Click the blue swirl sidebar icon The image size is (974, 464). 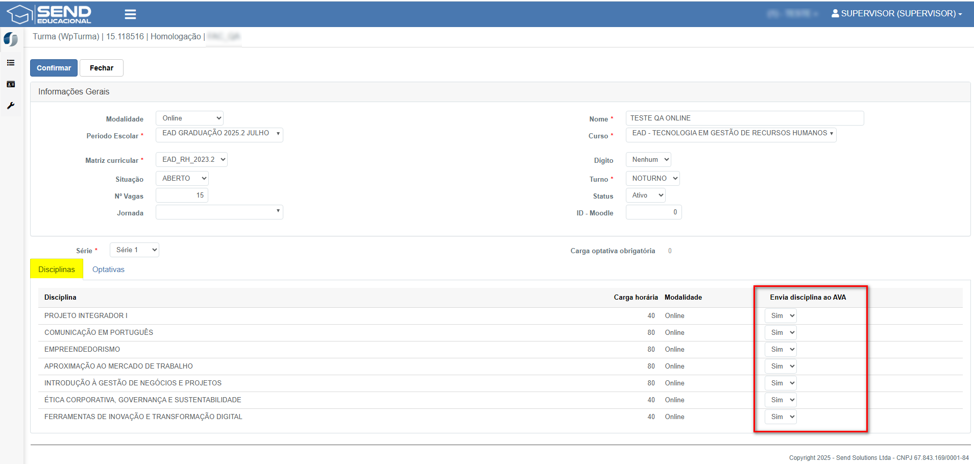(x=11, y=39)
